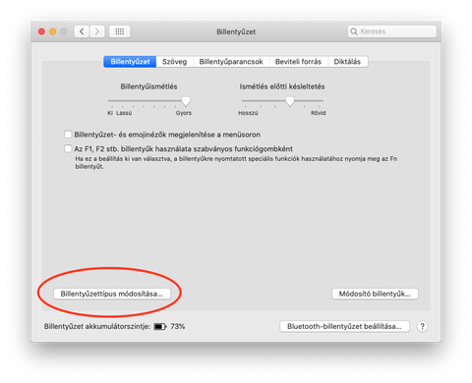Viewport: 472px width, 383px height.
Task: Switch to the Szöveg tab
Action: click(174, 62)
